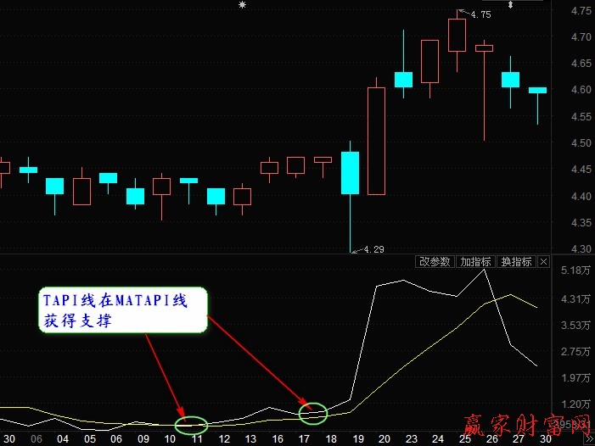This screenshot has height=446, width=595.
Task: Click the TAPI line peak at date 26
Action: click(484, 270)
